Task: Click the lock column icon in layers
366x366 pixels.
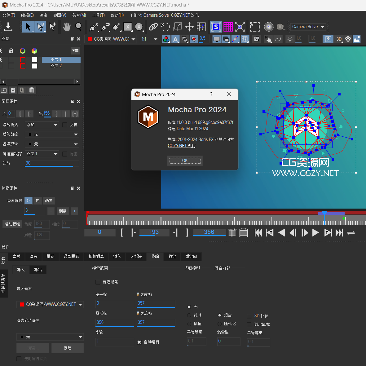Action: (11, 51)
